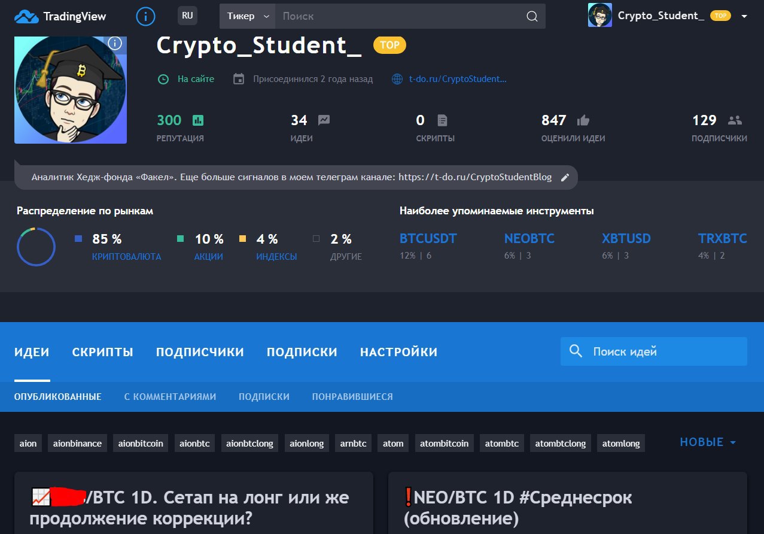764x534 pixels.
Task: Switch to the ПОДПИСКИ tab
Action: pyautogui.click(x=302, y=352)
